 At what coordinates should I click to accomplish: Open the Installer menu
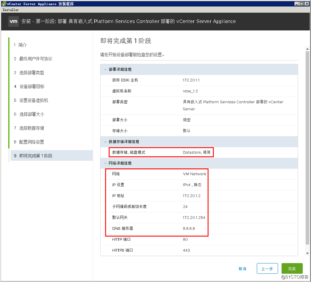[x=11, y=10]
